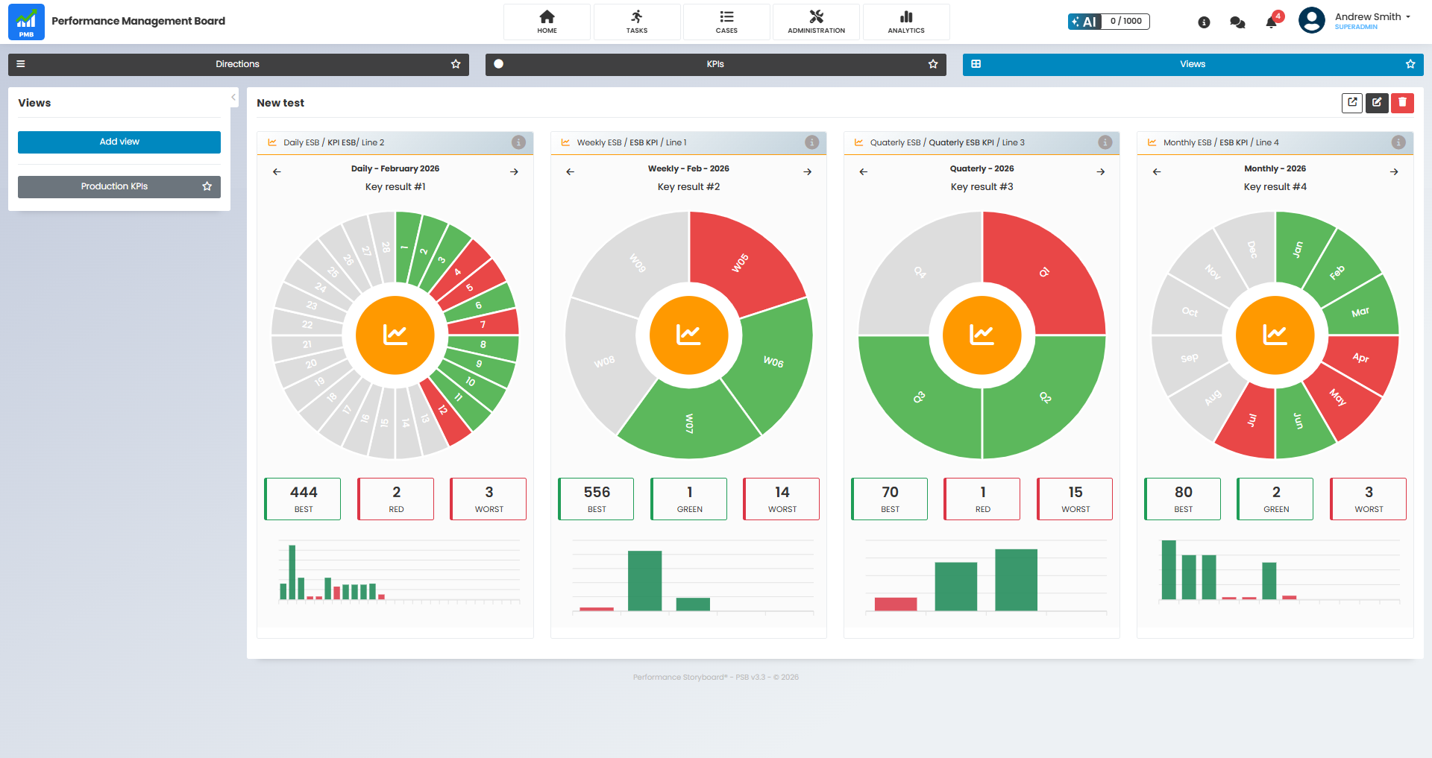Click orange chart center of Key result #2

(688, 335)
